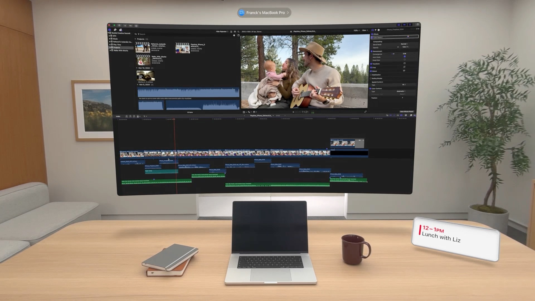
Task: Click the timeline playhead at ruler
Action: coord(174,119)
